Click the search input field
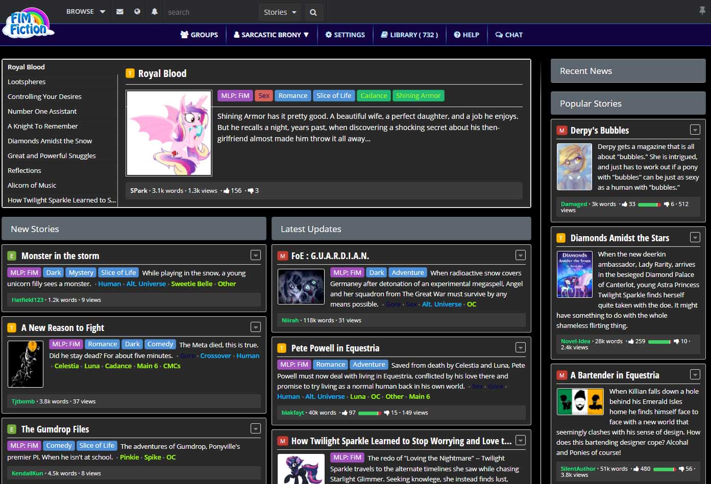The height and width of the screenshot is (484, 711). point(211,12)
